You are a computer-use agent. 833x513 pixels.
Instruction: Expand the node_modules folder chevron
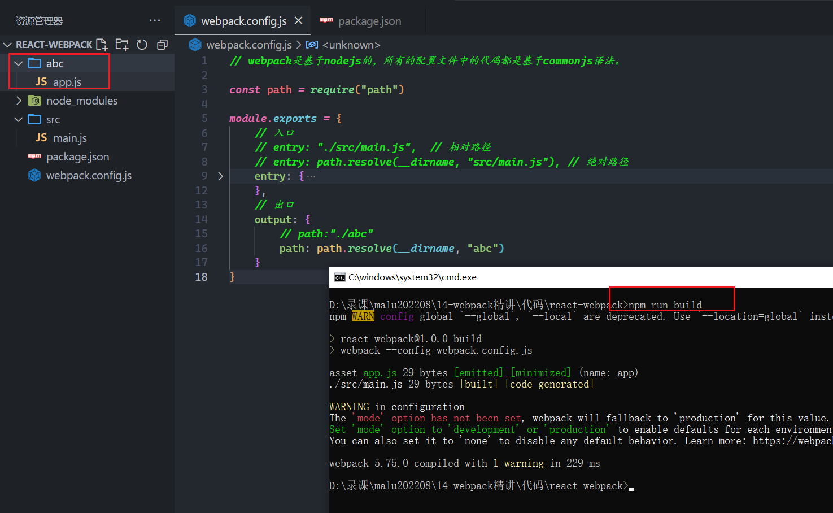pyautogui.click(x=19, y=101)
